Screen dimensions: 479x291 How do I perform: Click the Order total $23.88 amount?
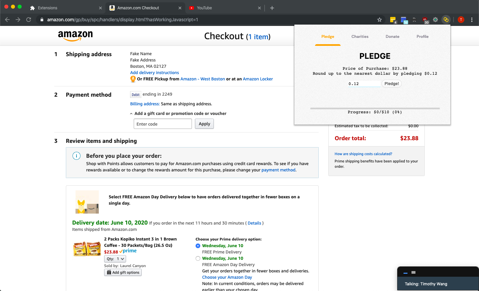click(409, 138)
